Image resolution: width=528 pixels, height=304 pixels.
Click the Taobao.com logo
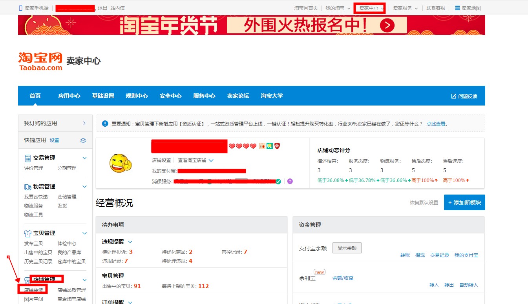coord(40,60)
